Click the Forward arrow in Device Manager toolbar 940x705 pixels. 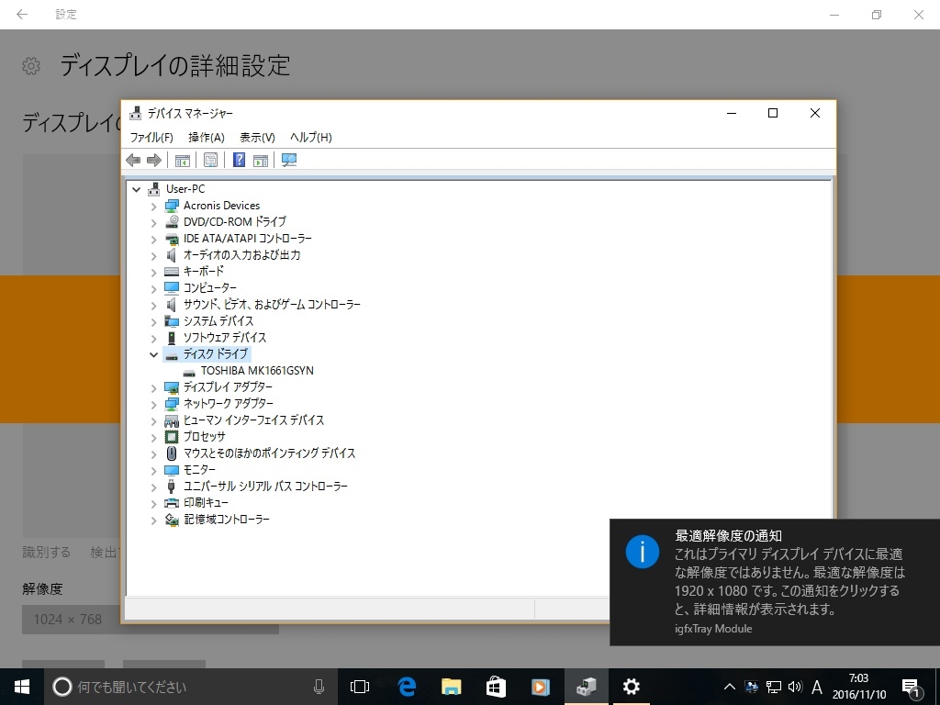point(154,160)
